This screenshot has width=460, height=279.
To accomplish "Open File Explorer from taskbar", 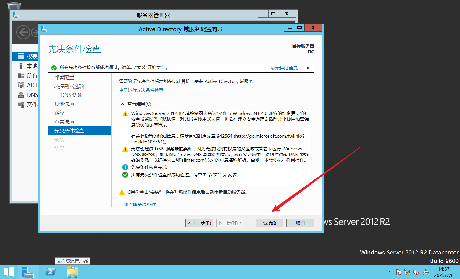I will point(72,272).
